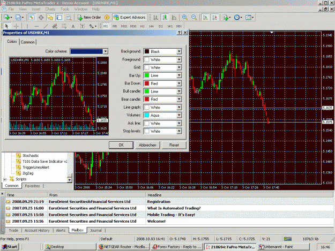Click the Abbrechen button
This screenshot has width=335, height=251.
point(147,145)
